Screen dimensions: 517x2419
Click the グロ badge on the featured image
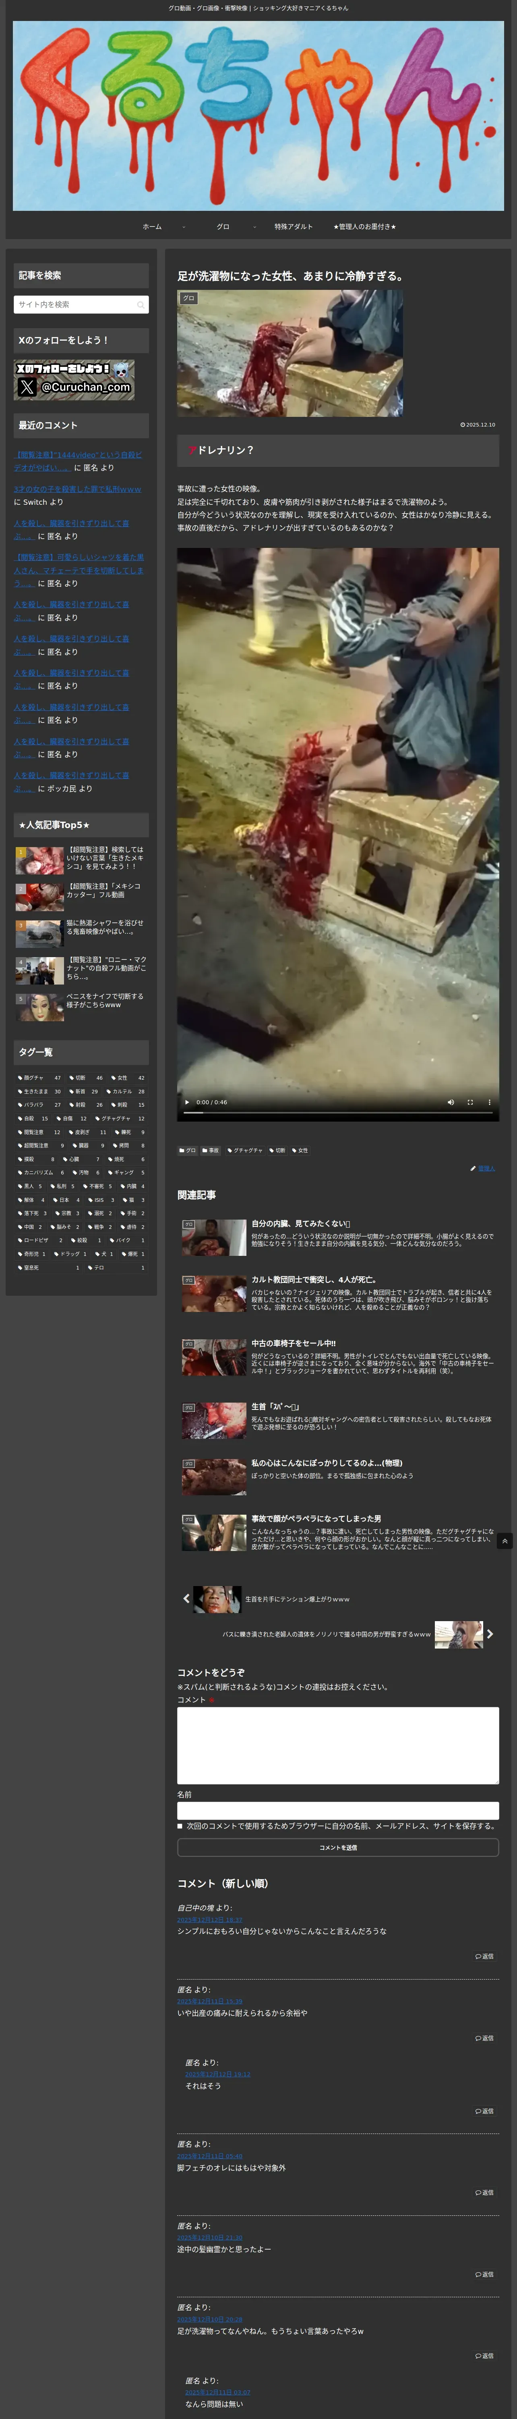click(188, 299)
